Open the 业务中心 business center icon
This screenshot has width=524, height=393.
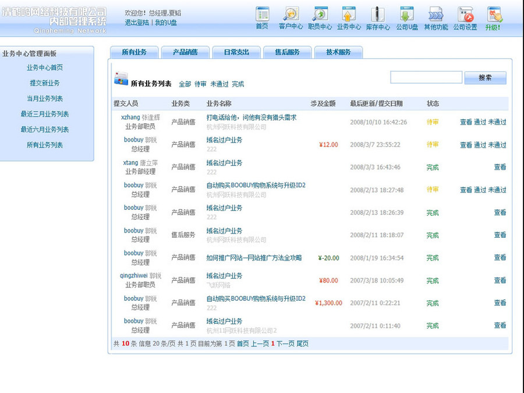click(x=349, y=14)
